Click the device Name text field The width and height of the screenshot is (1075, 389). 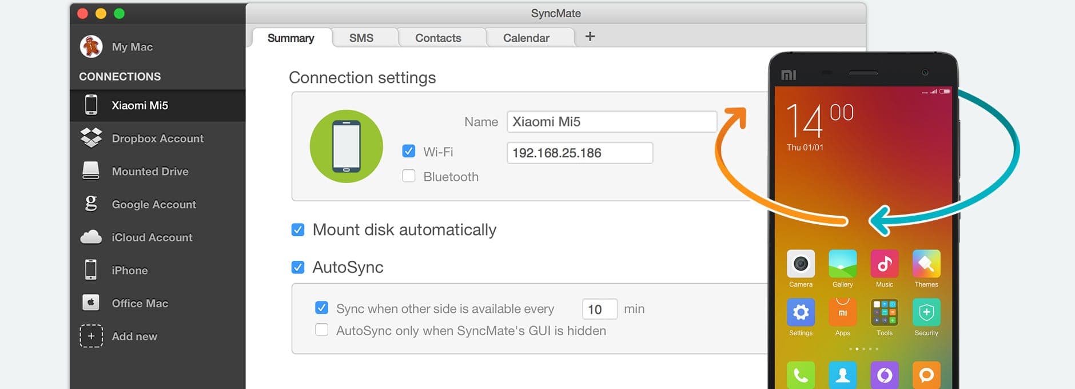click(611, 122)
